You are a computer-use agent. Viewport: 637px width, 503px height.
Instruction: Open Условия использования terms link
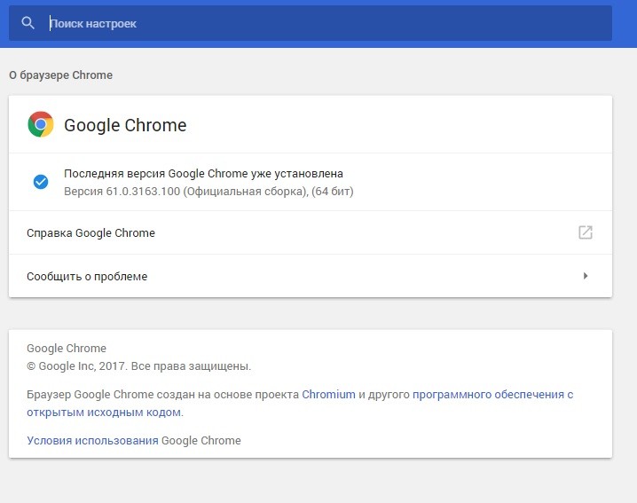[92, 440]
